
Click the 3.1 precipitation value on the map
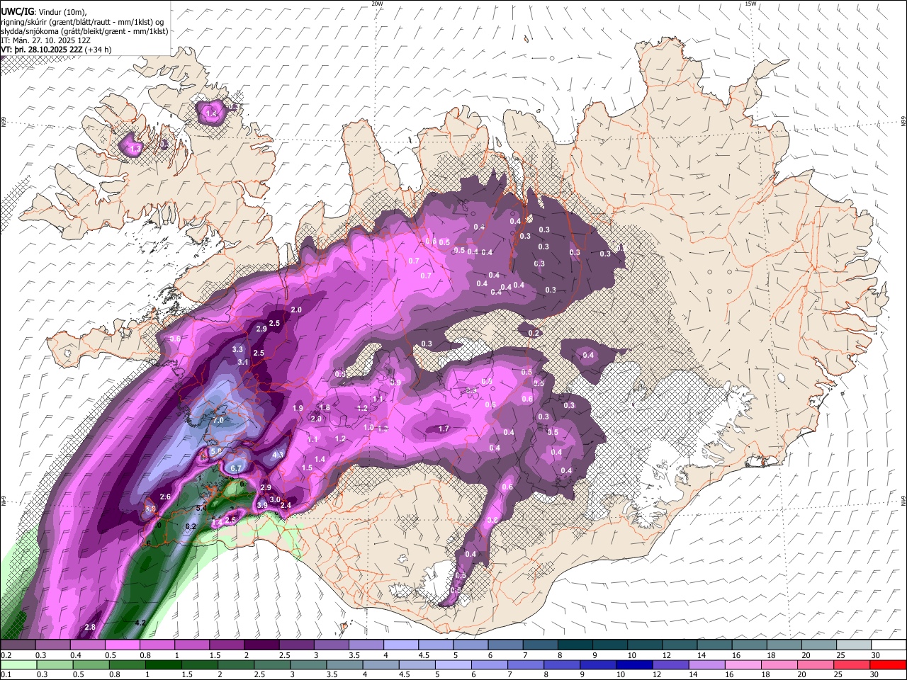[x=243, y=362]
